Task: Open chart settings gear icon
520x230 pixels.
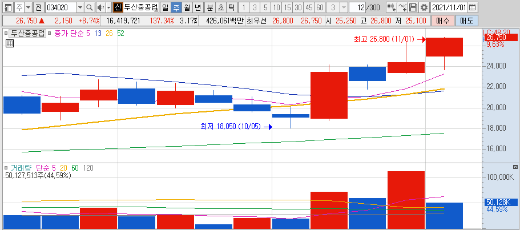Action: tap(424, 7)
